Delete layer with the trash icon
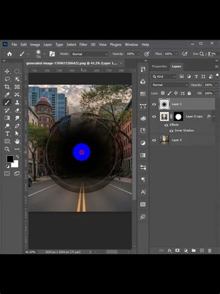The width and height of the screenshot is (220, 294). [x=209, y=250]
